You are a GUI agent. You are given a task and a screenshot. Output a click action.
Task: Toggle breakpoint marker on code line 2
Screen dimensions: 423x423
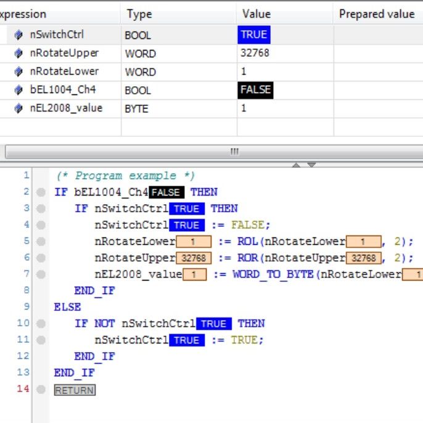(x=41, y=192)
